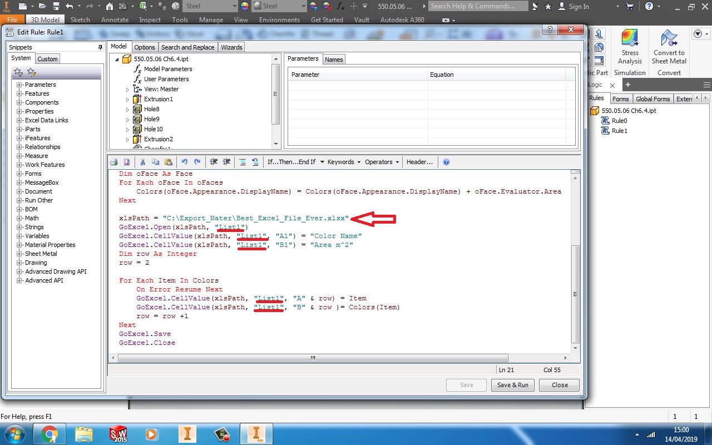
Task: Click the Copy icon in code editor toolbar
Action: [155, 162]
